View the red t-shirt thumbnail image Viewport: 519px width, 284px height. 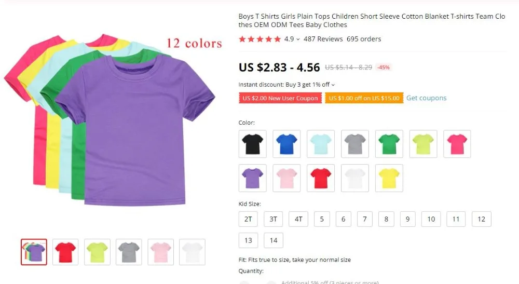click(x=65, y=252)
